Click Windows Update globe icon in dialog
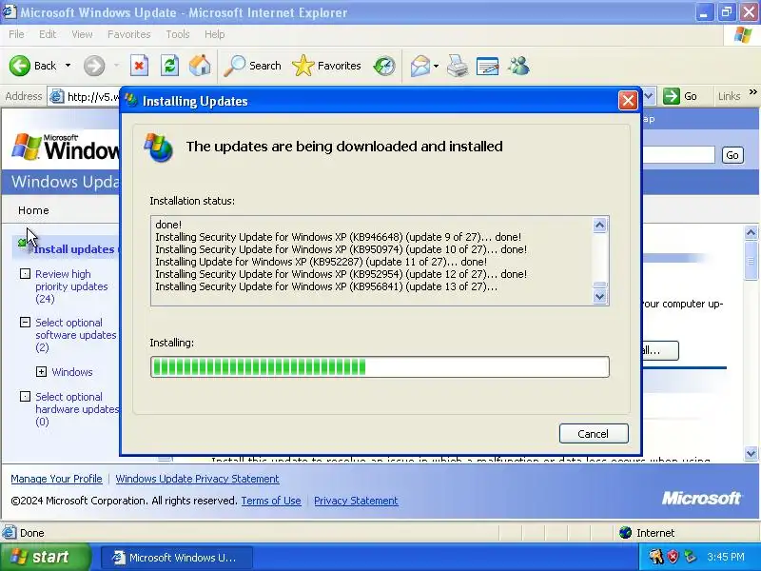 (159, 148)
